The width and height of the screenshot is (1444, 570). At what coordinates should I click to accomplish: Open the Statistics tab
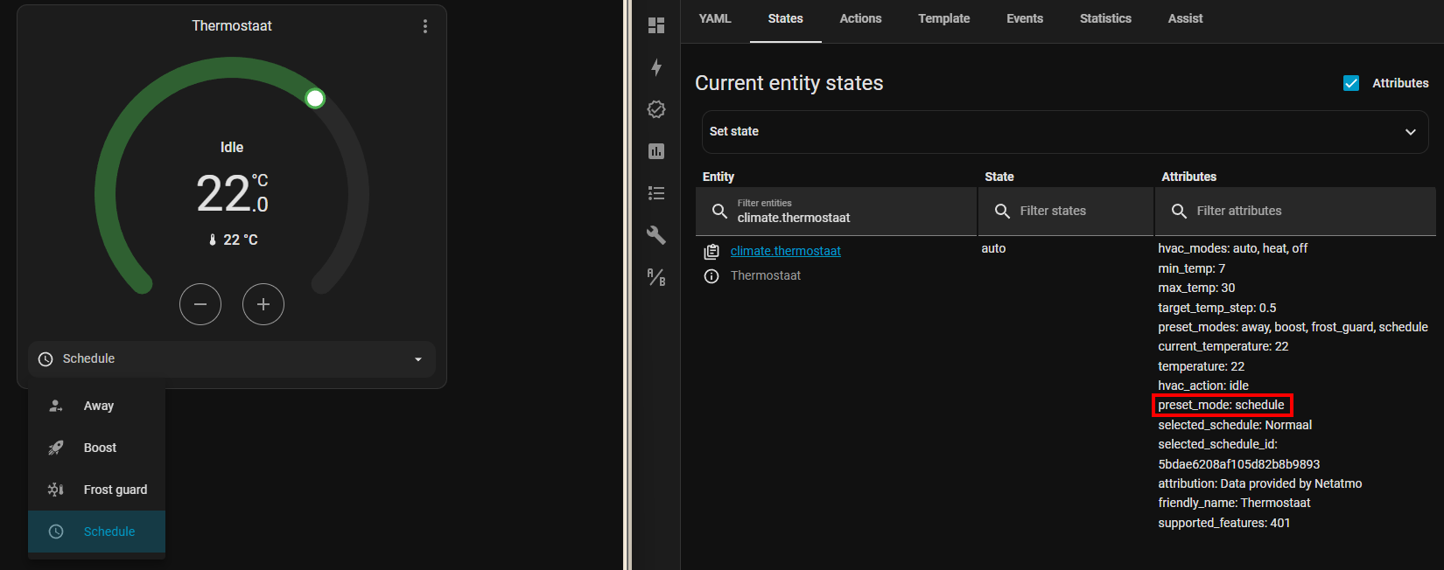point(1105,18)
